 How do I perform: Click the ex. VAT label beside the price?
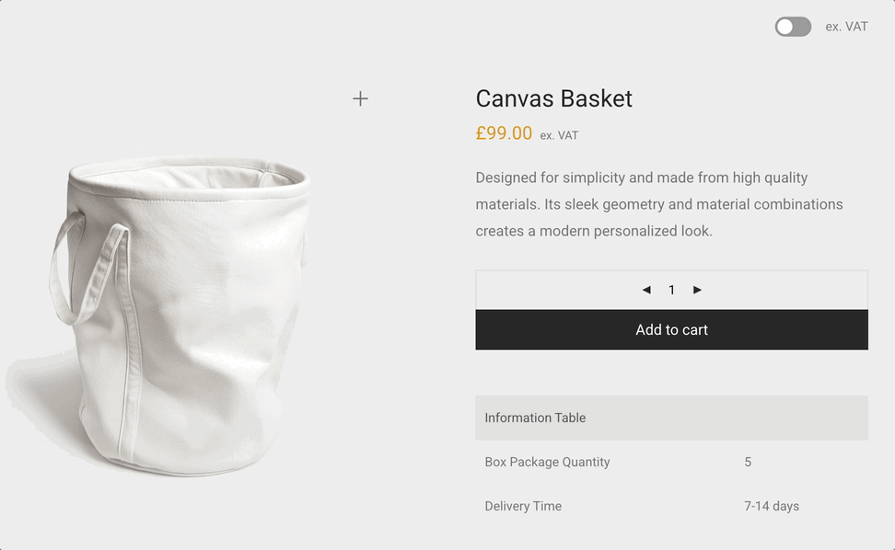[561, 135]
